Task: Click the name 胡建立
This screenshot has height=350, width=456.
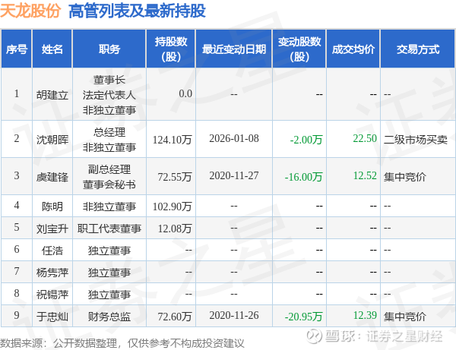Action: pos(52,95)
